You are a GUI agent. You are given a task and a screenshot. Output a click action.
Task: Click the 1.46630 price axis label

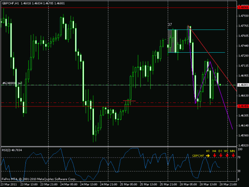pos(243,95)
